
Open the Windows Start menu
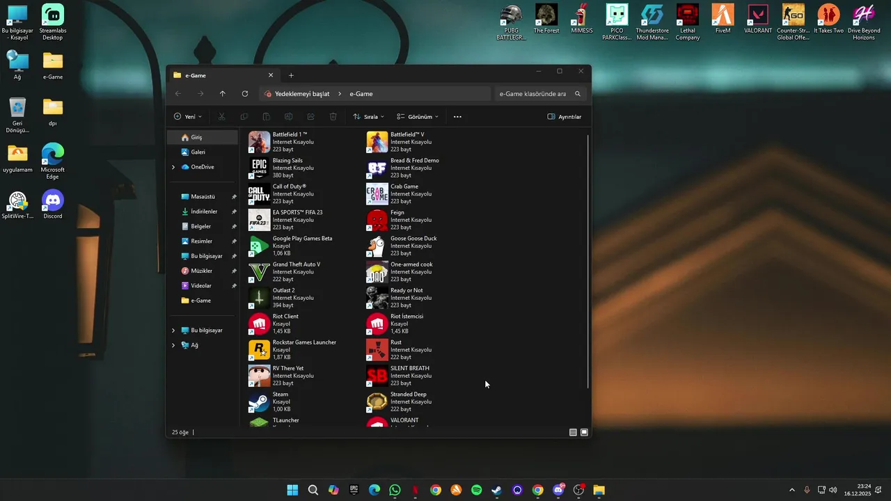(293, 490)
